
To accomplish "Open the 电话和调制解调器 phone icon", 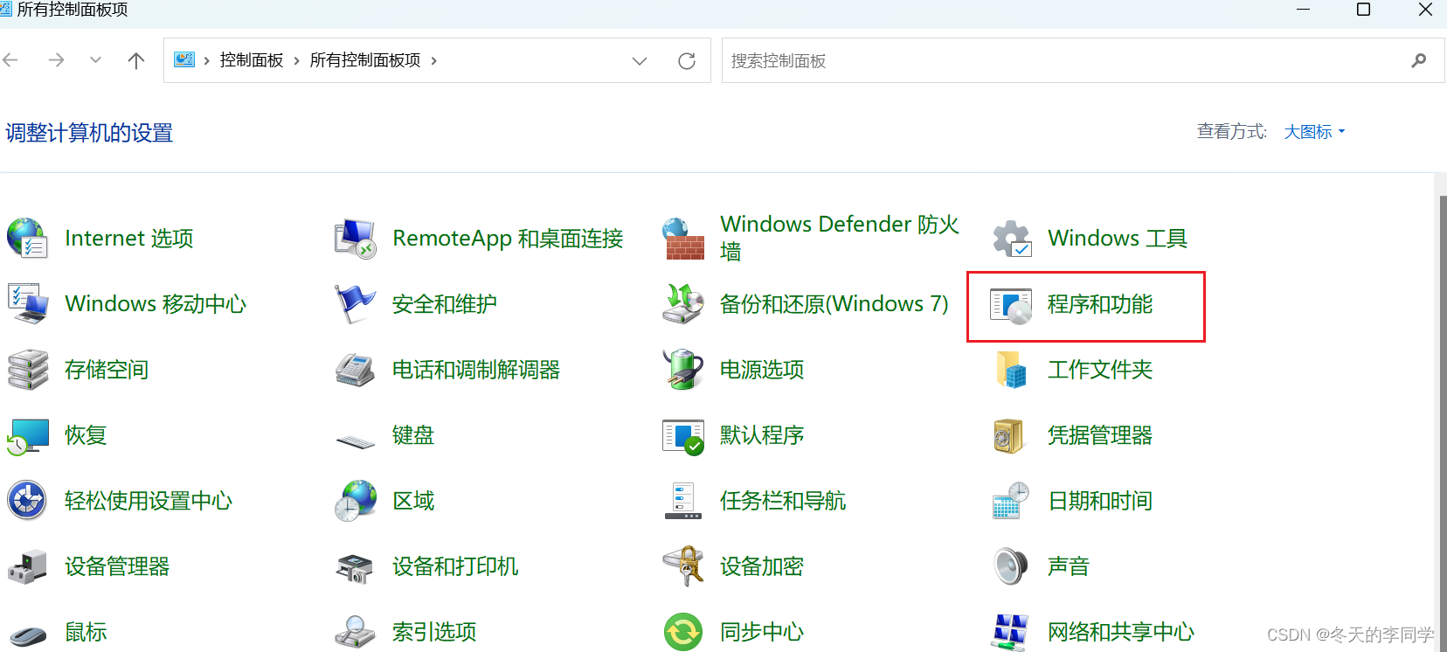I will (355, 369).
